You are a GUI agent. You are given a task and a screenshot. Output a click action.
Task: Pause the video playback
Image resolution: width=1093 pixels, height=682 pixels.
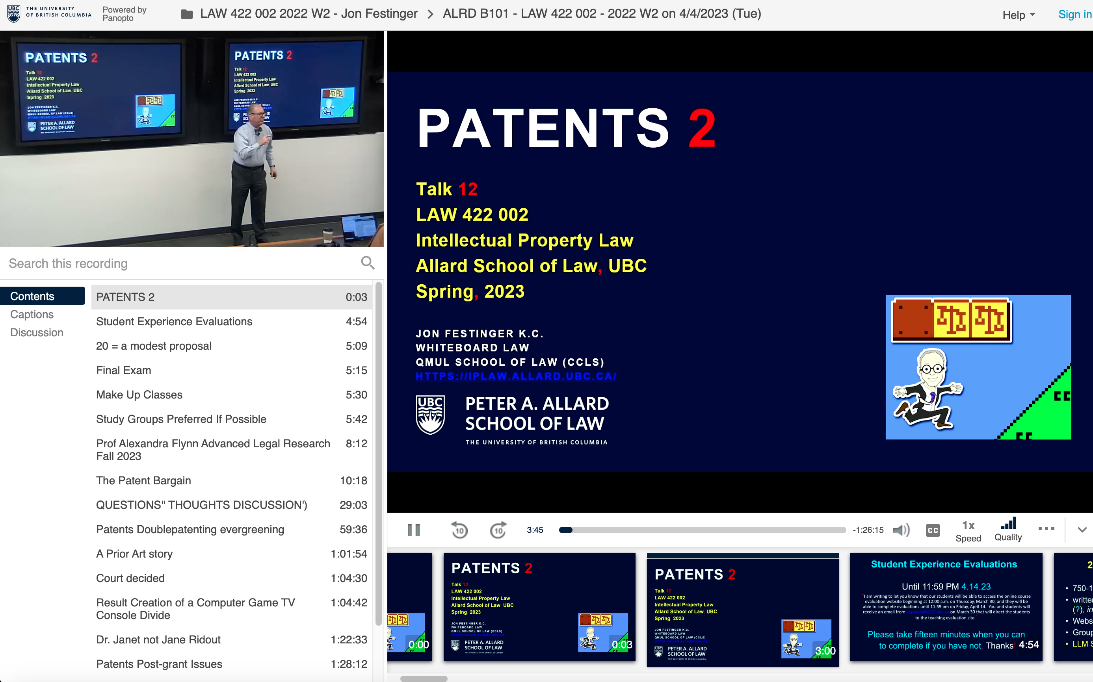pyautogui.click(x=413, y=530)
